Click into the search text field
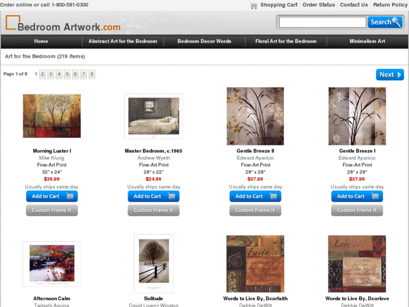 point(322,22)
